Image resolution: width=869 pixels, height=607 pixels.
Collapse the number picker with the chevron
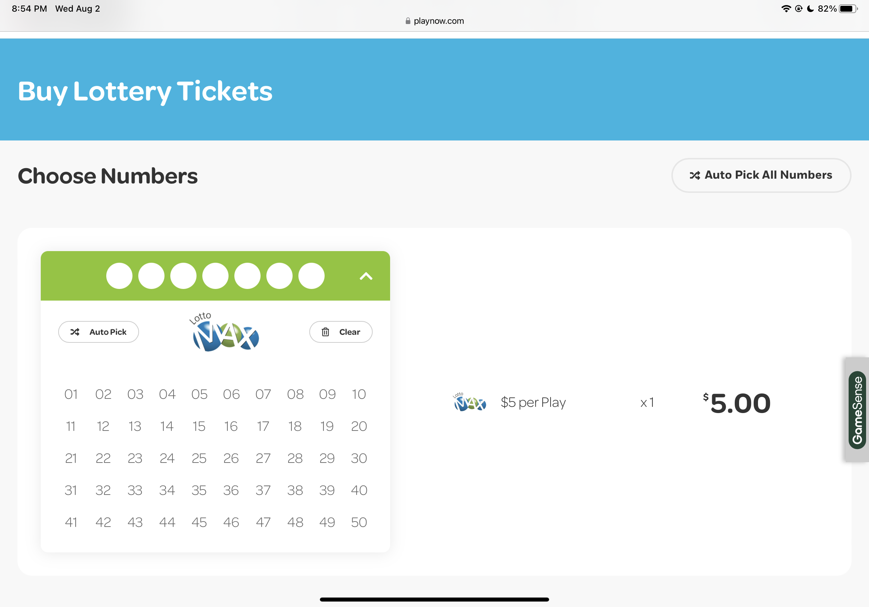[366, 276]
